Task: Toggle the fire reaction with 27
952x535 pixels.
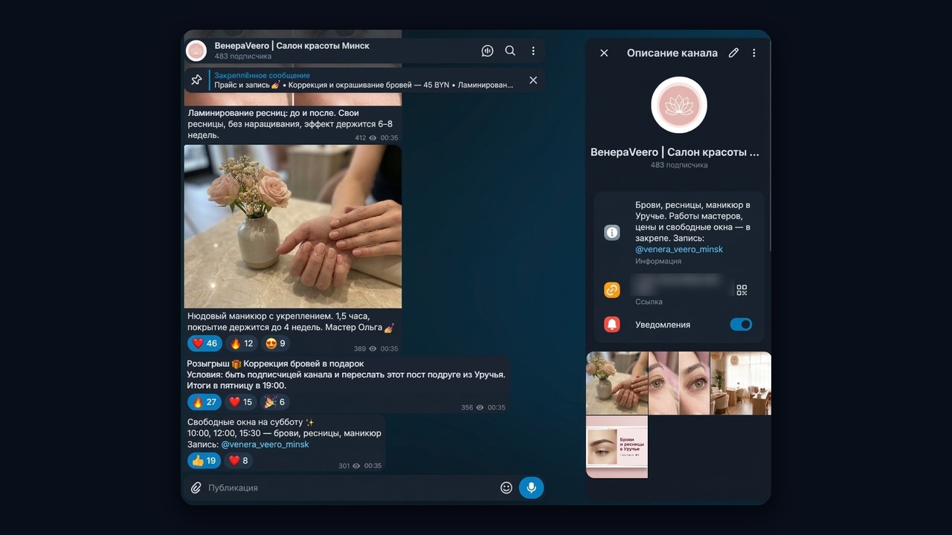Action: click(205, 402)
